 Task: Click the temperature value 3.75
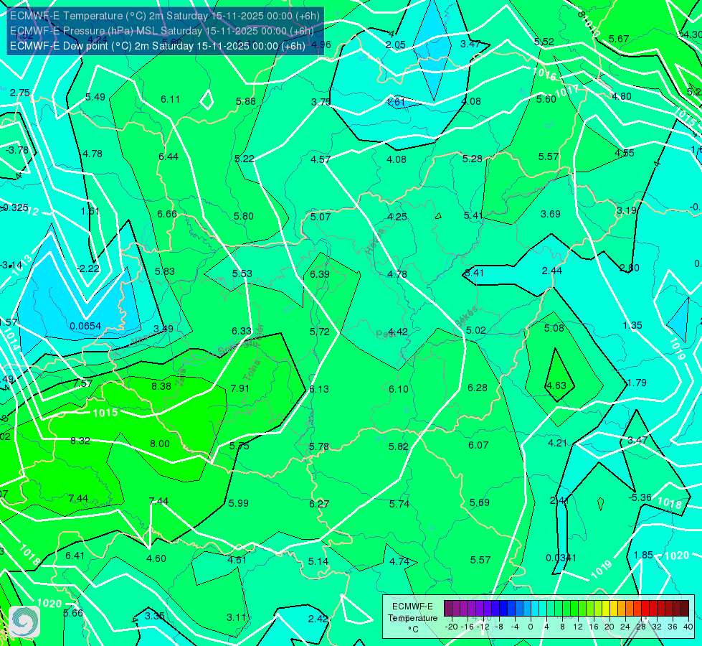[321, 102]
